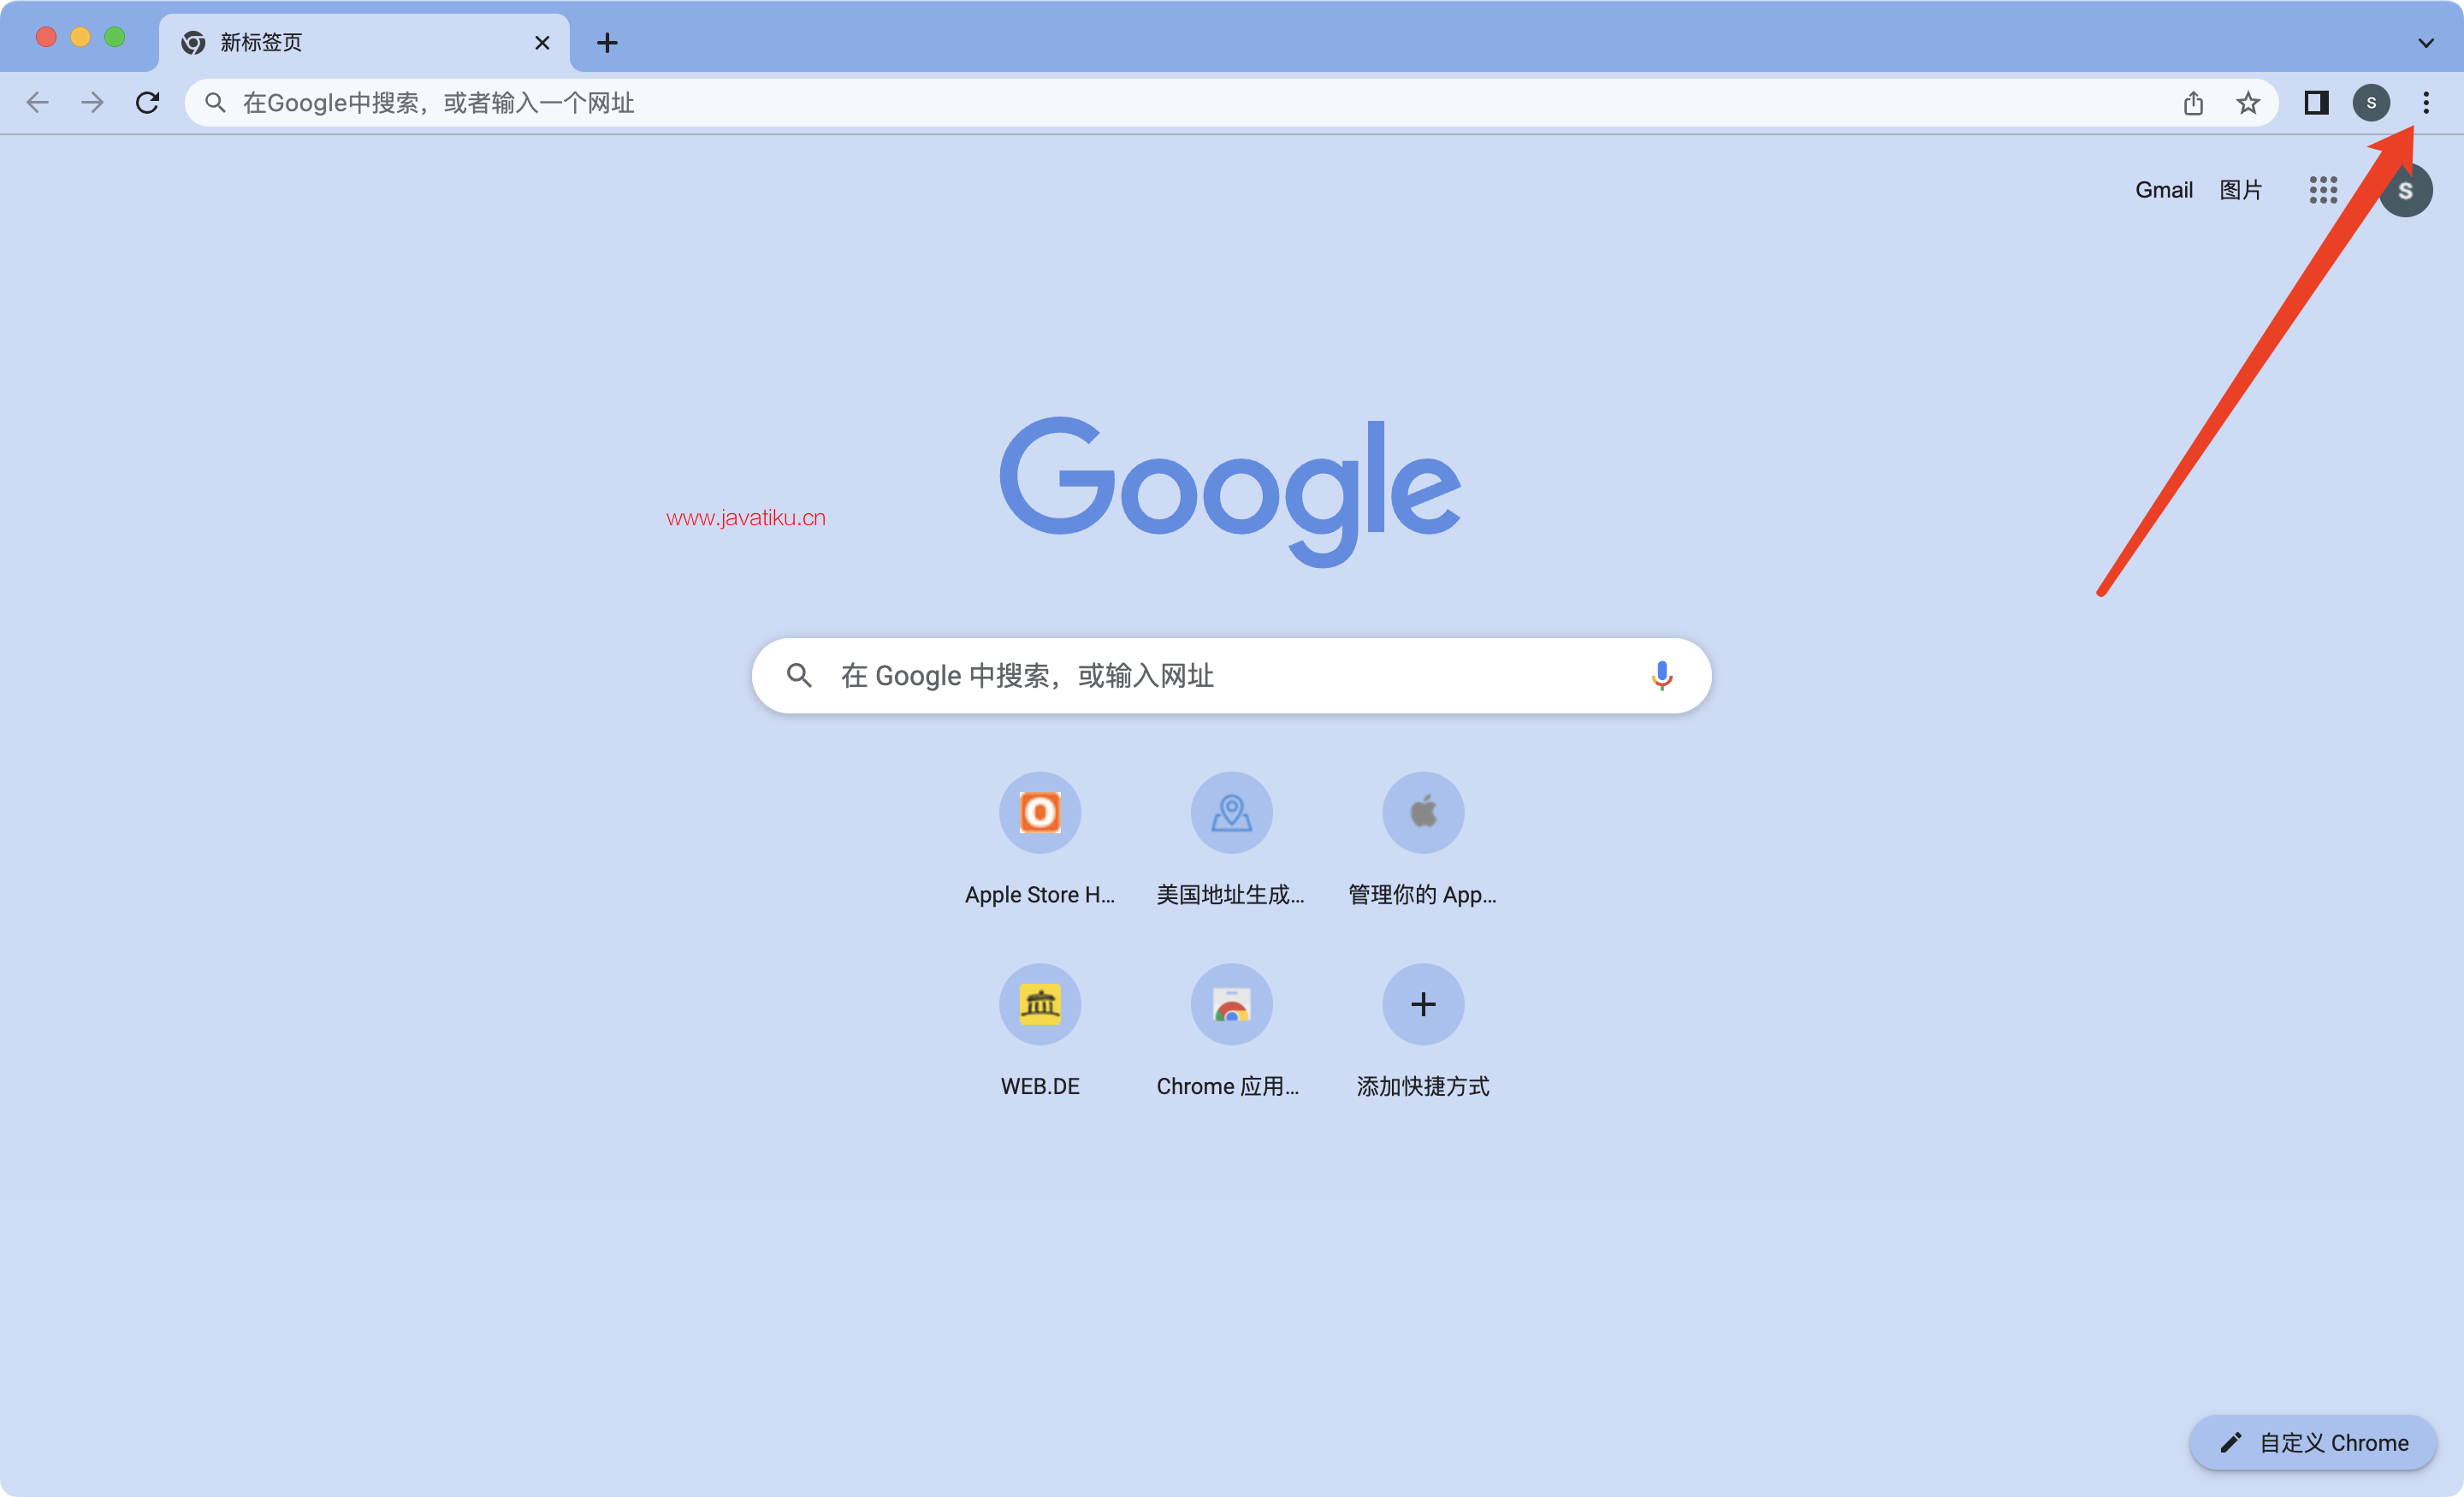This screenshot has height=1497, width=2464.
Task: Open the Gmail link
Action: point(2163,189)
